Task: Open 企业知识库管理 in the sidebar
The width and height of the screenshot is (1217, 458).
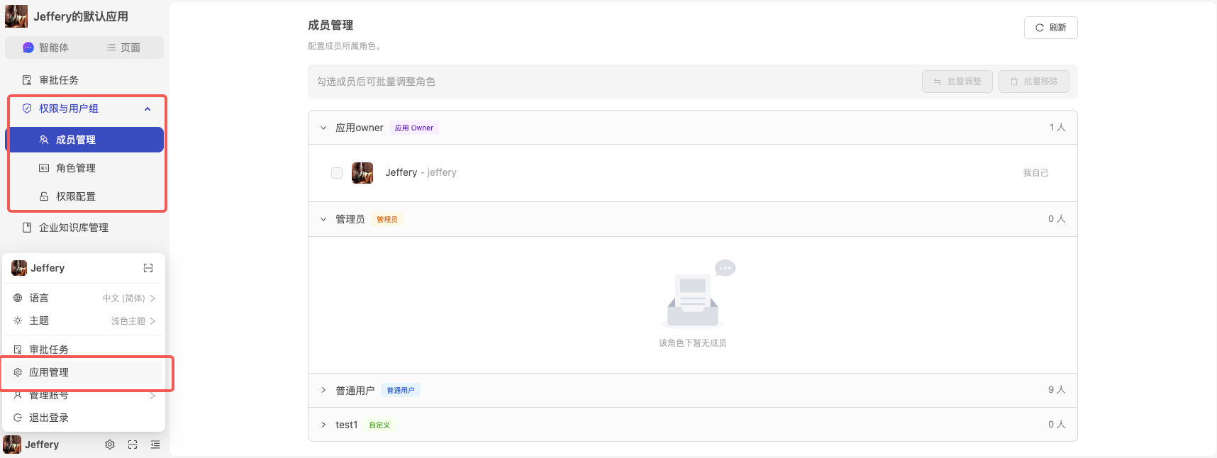Action: point(84,228)
